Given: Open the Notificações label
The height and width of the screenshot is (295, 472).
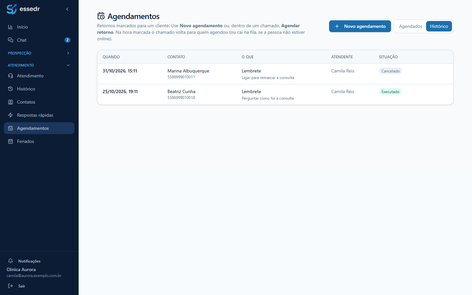Looking at the screenshot, I should point(29,261).
